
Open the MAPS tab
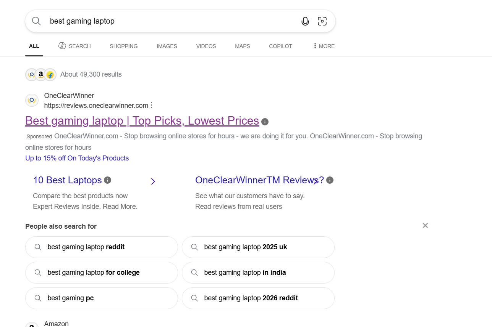coord(243,46)
